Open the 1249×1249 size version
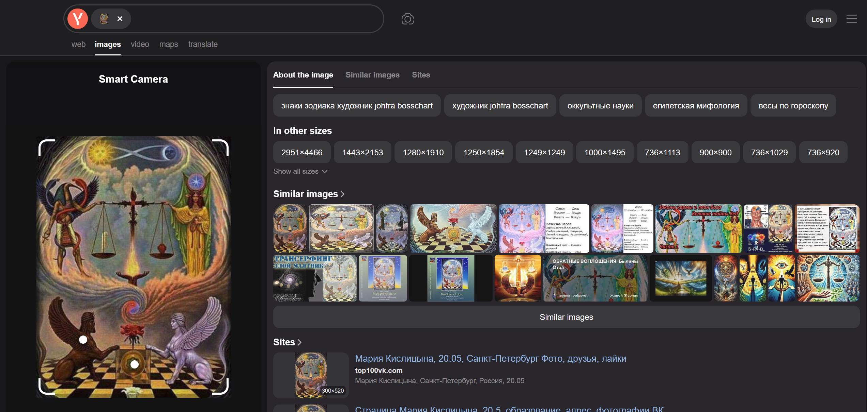 pos(544,152)
